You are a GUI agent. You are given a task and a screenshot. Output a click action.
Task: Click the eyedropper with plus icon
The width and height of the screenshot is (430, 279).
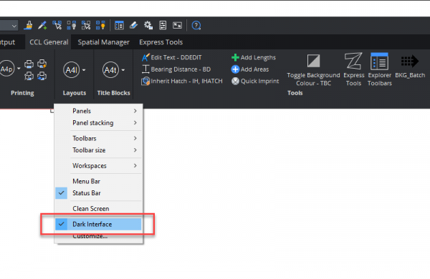pos(42,26)
